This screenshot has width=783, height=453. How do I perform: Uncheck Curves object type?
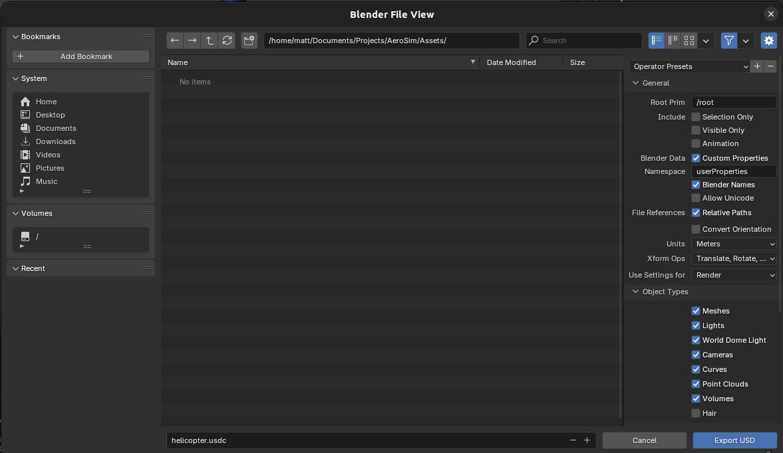click(x=696, y=369)
